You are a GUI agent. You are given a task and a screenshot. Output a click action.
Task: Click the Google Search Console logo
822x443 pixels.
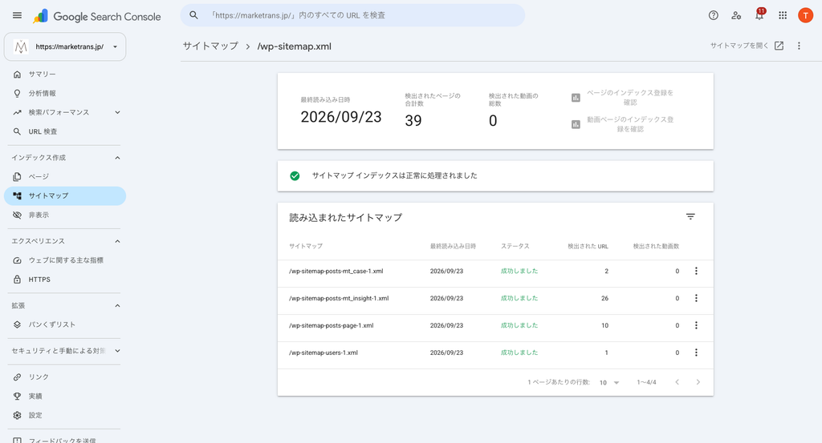pyautogui.click(x=97, y=16)
